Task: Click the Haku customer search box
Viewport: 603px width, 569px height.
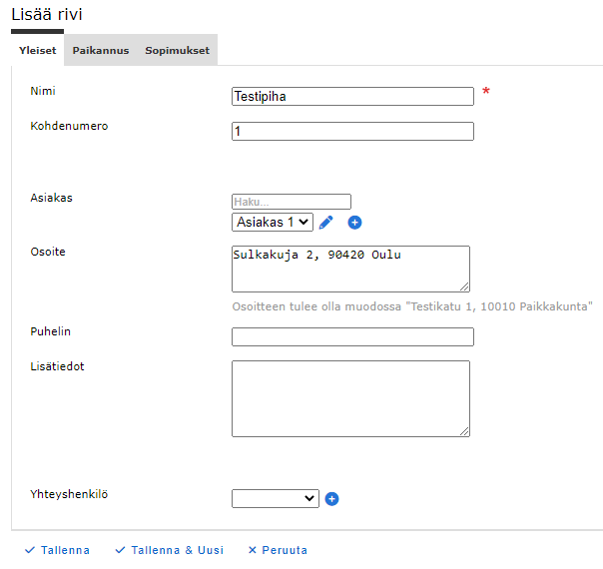Action: pyautogui.click(x=292, y=202)
